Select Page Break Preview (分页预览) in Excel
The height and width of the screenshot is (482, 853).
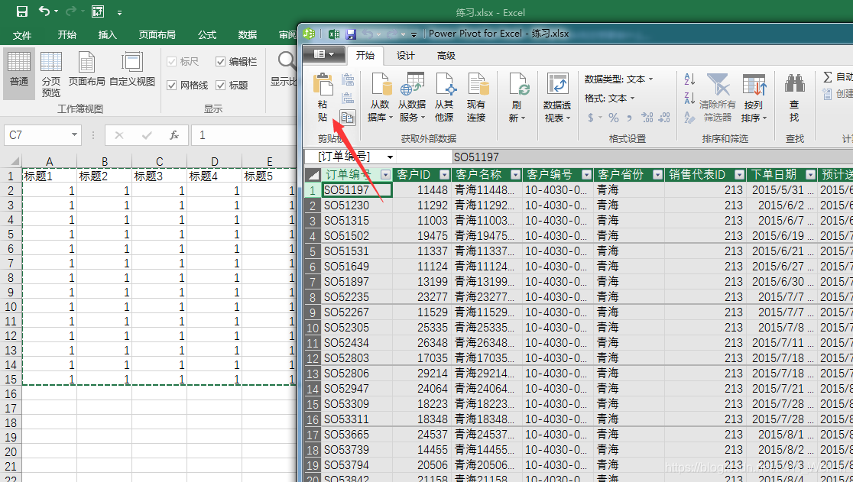click(51, 73)
